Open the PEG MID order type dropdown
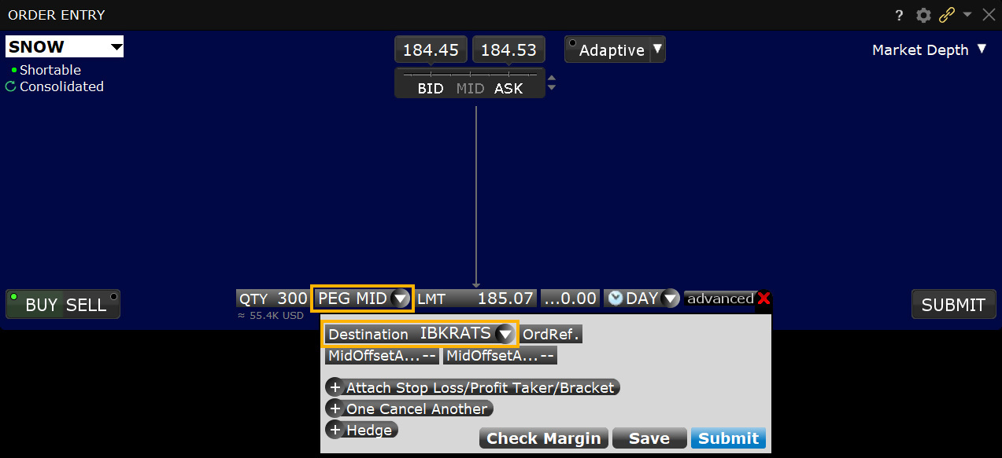 click(x=401, y=298)
